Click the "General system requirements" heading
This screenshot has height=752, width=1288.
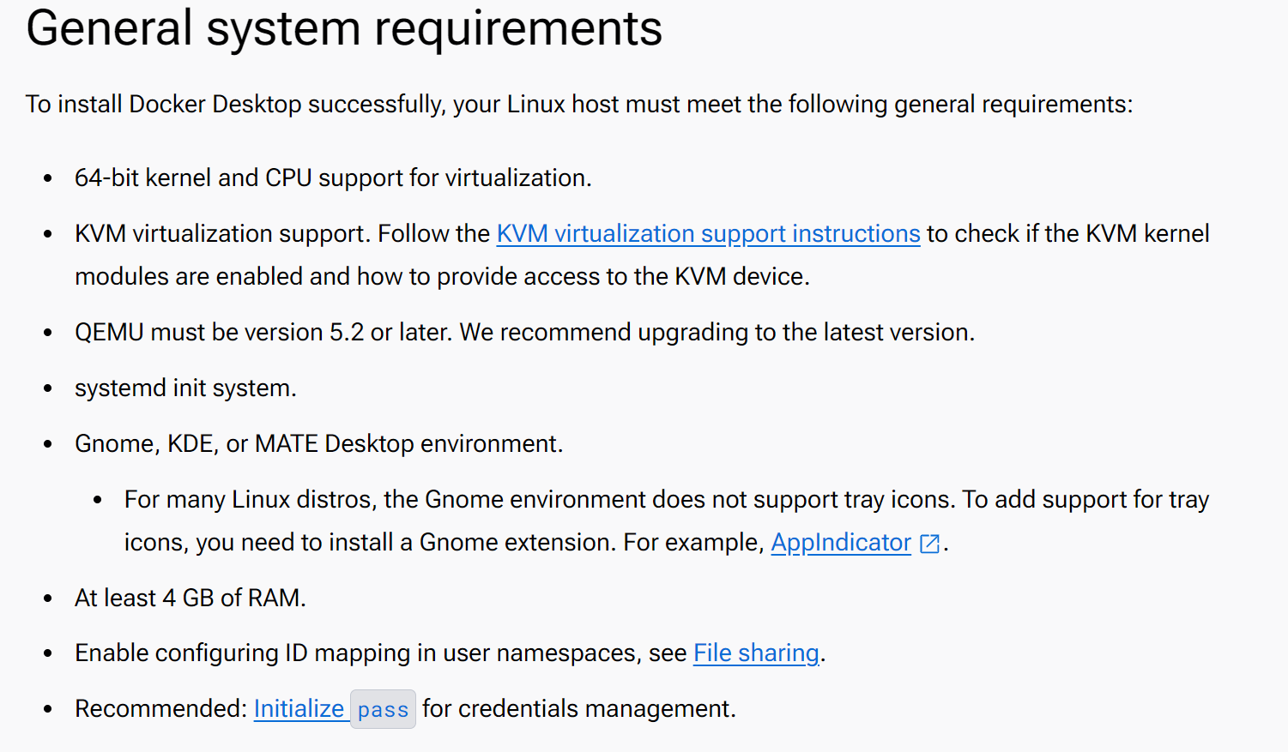tap(344, 28)
